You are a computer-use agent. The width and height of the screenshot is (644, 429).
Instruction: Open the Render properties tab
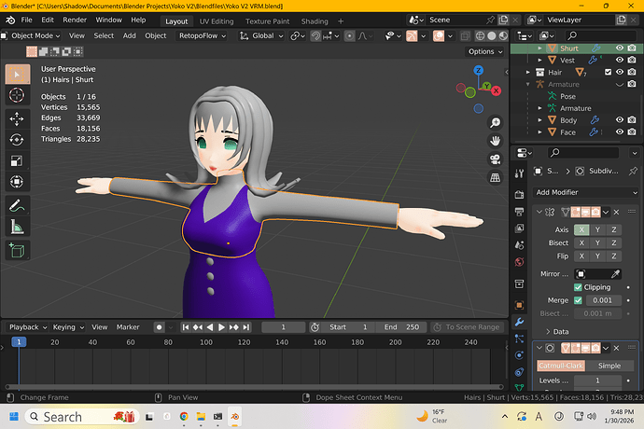pyautogui.click(x=520, y=195)
